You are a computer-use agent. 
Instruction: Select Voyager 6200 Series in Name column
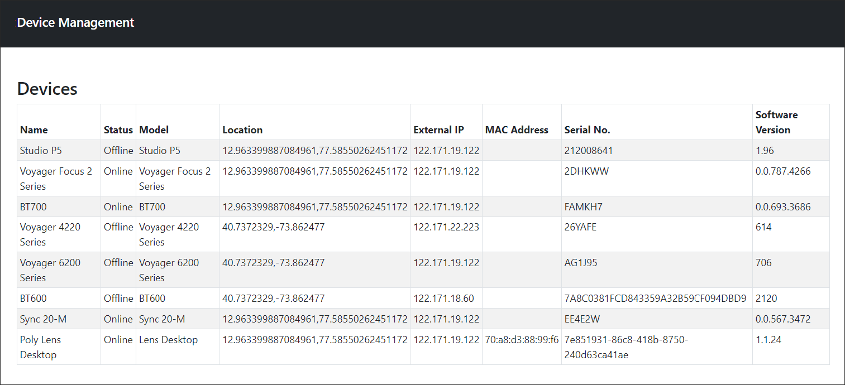coord(50,270)
